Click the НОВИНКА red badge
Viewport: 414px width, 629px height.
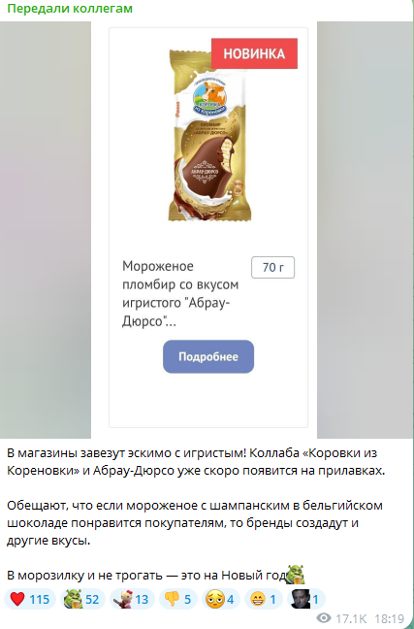(254, 53)
